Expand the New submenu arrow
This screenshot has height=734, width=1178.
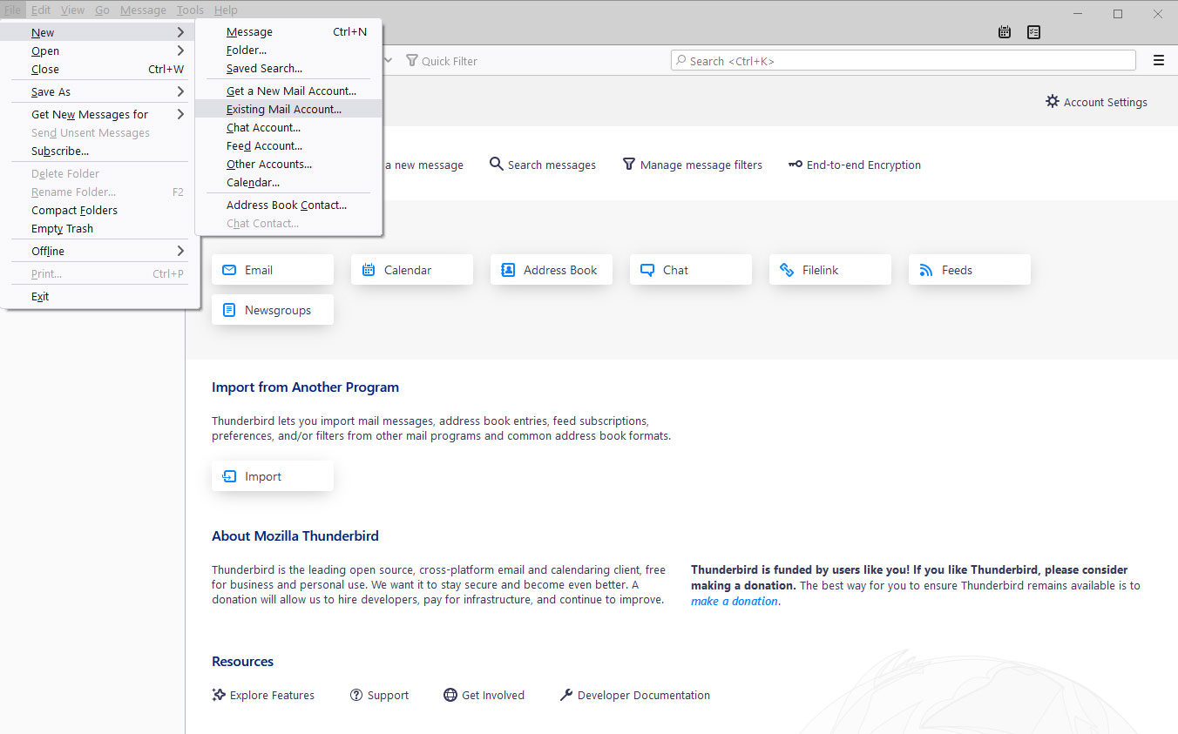(x=180, y=32)
